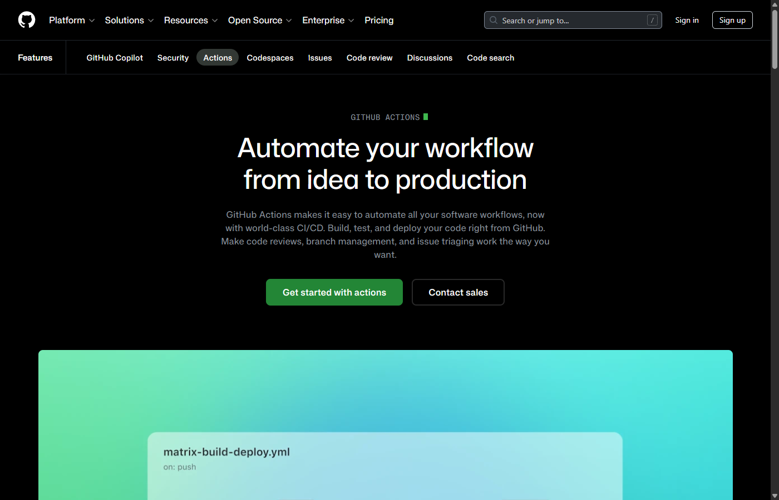779x500 pixels.
Task: Switch to the Codespaces tab
Action: [x=270, y=57]
